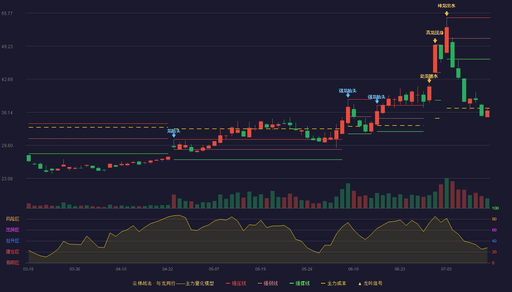This screenshot has width=512, height=292.
Task: Click the 拉升区 zone label
Action: (12, 241)
